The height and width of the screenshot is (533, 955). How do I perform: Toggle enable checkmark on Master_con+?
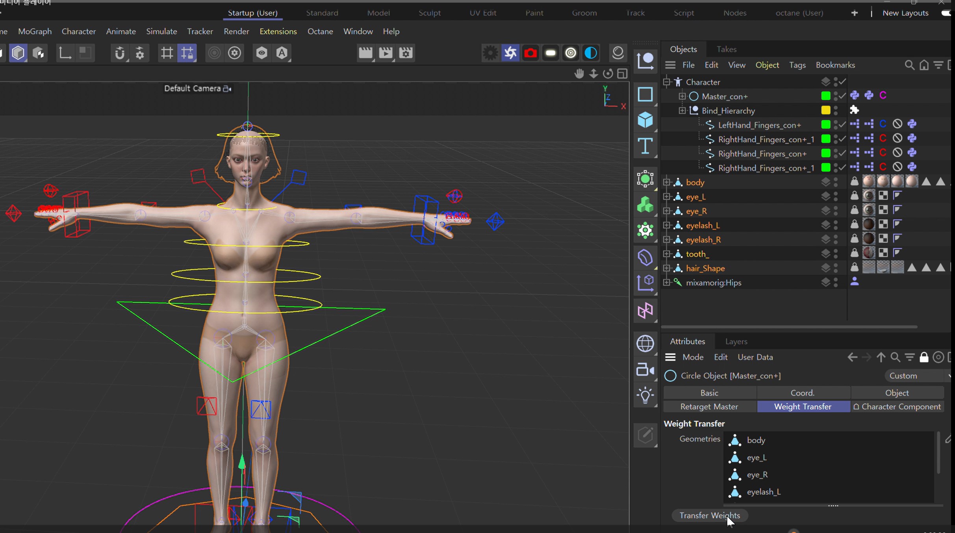pos(842,96)
